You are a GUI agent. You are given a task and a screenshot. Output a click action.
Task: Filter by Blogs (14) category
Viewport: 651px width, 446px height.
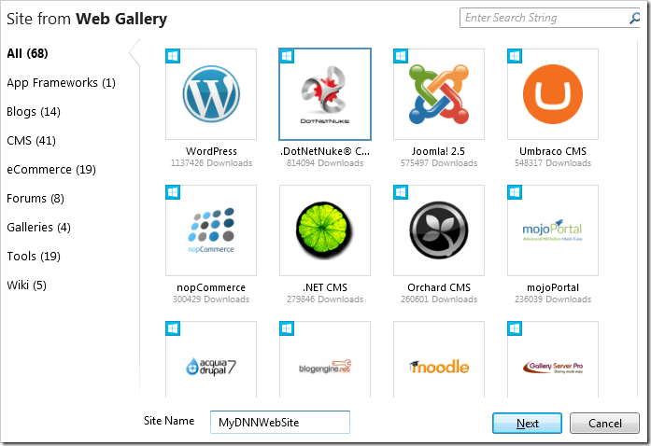[34, 112]
